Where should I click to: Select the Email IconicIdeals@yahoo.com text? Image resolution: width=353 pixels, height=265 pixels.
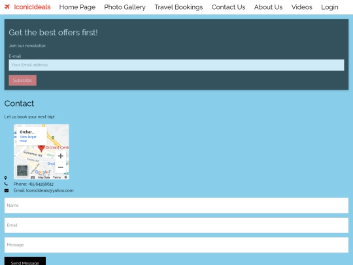point(43,190)
